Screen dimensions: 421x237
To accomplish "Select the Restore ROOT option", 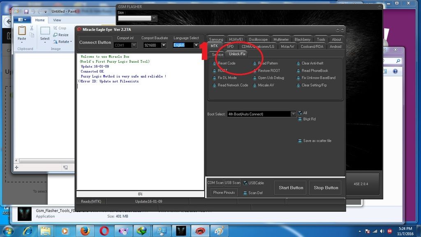I will point(266,71).
